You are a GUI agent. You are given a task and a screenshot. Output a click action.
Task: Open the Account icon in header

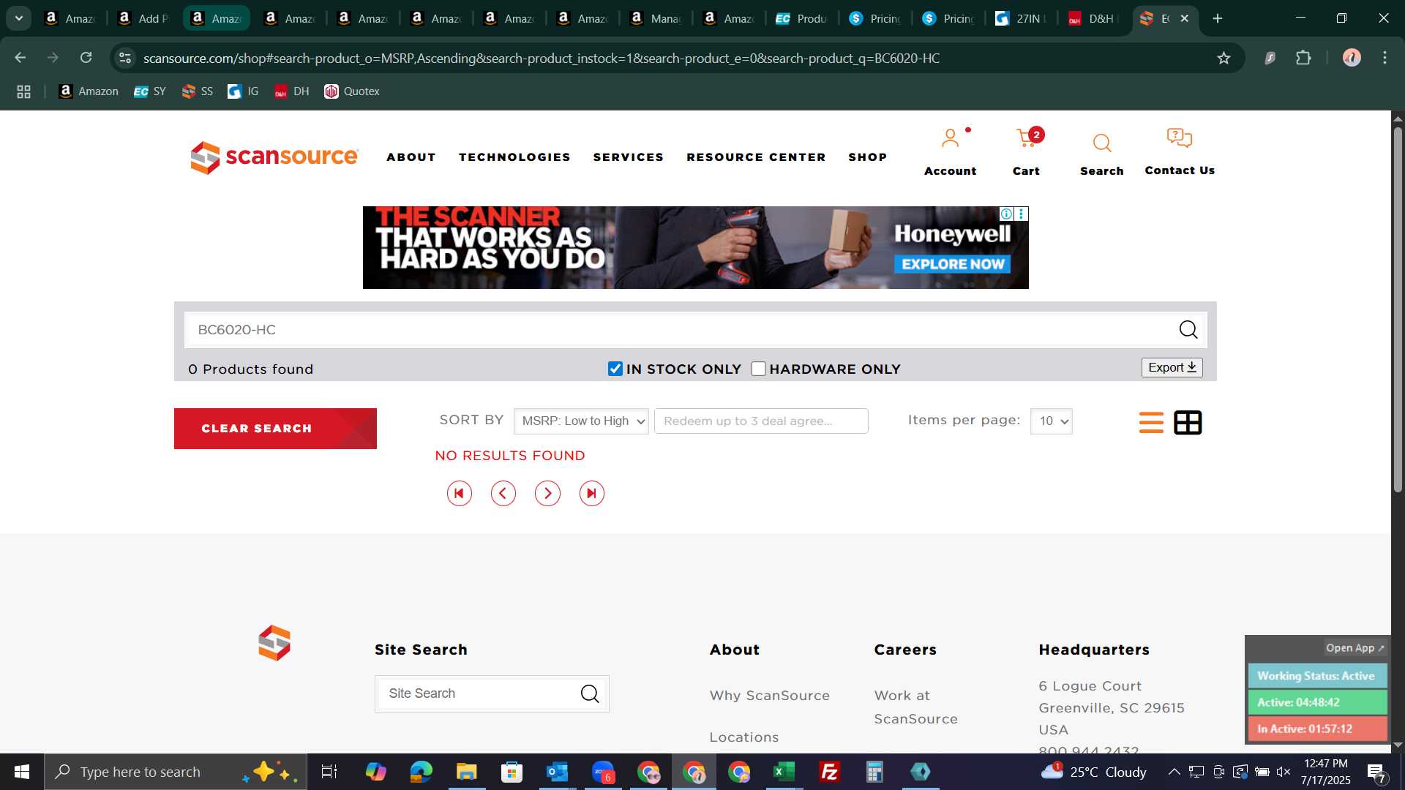click(x=950, y=139)
